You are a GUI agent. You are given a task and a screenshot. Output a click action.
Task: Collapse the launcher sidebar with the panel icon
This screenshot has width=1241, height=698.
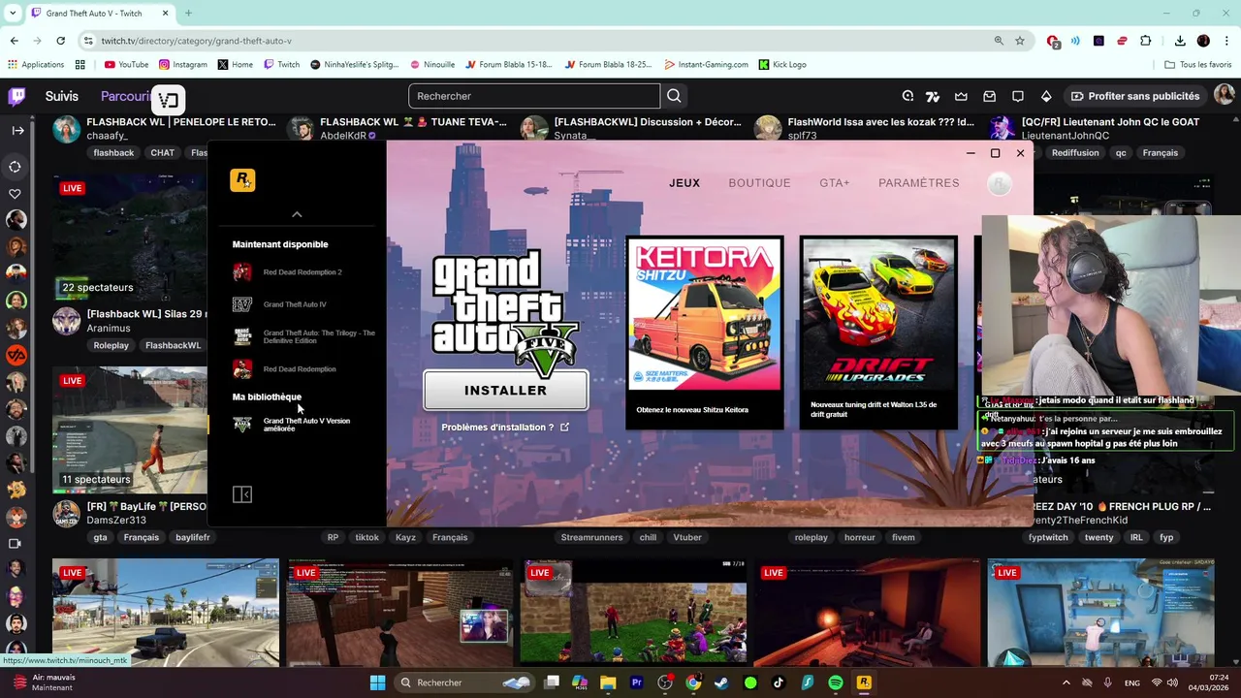(242, 494)
